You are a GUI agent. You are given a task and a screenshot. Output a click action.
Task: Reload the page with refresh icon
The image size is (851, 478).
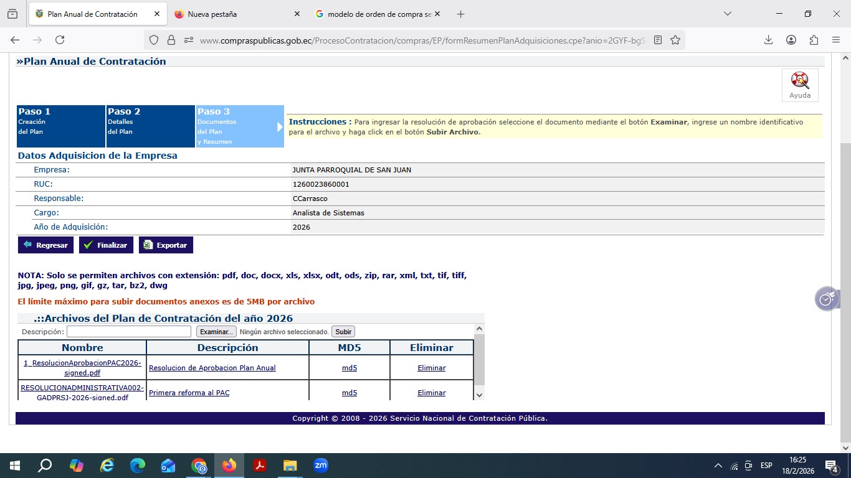click(60, 40)
